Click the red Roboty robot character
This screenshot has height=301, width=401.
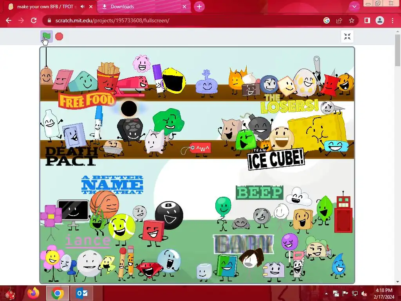[343, 214]
